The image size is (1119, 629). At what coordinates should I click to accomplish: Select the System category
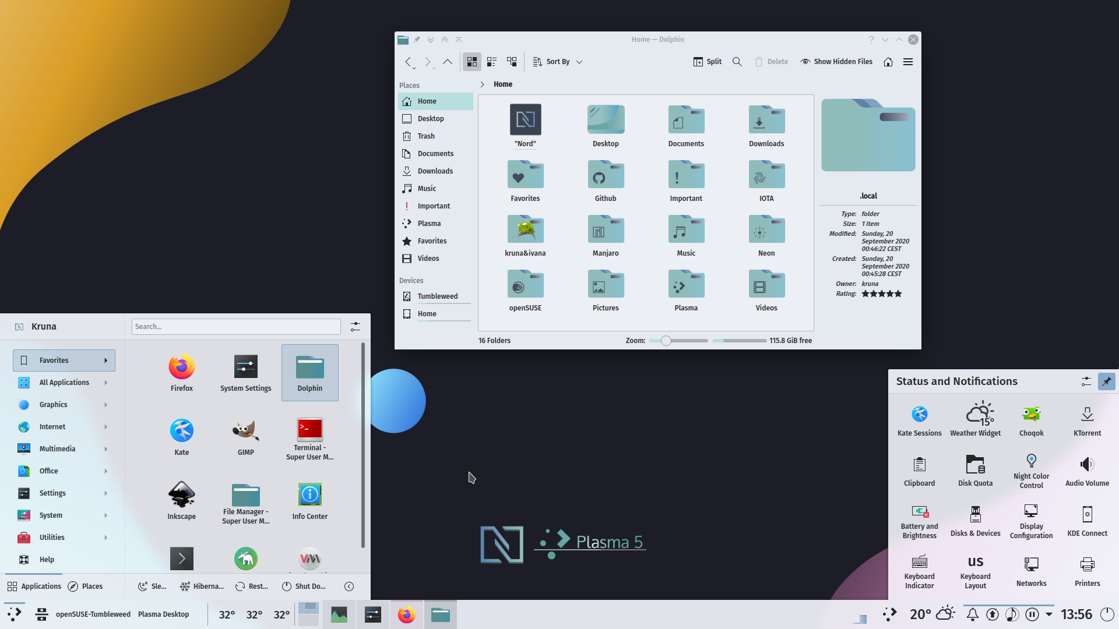[64, 515]
